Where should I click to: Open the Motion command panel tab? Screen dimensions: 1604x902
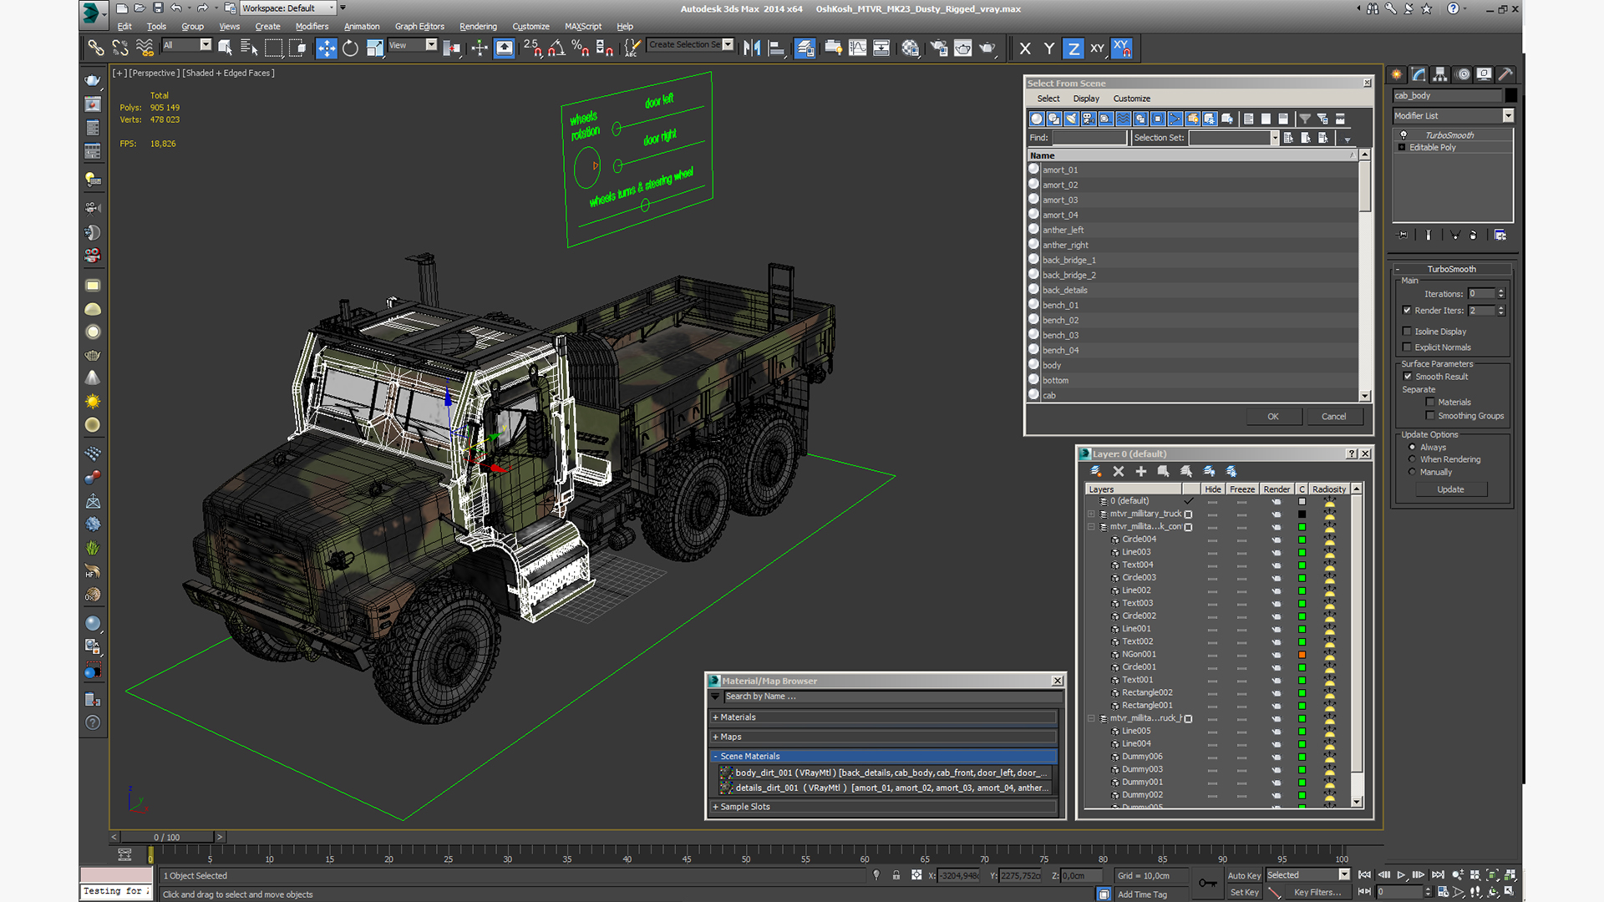pos(1463,74)
